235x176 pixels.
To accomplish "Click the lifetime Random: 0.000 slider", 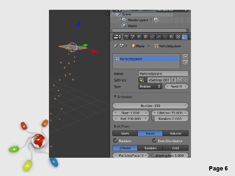I will (x=170, y=119).
